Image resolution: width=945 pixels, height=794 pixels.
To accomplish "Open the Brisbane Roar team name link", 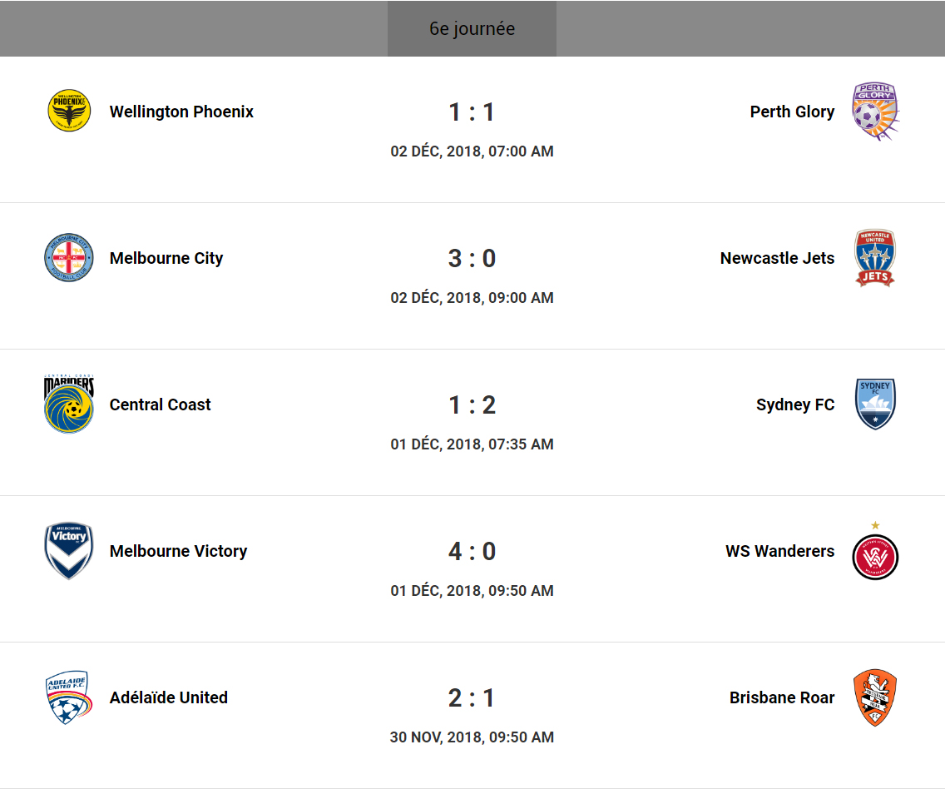I will click(782, 697).
